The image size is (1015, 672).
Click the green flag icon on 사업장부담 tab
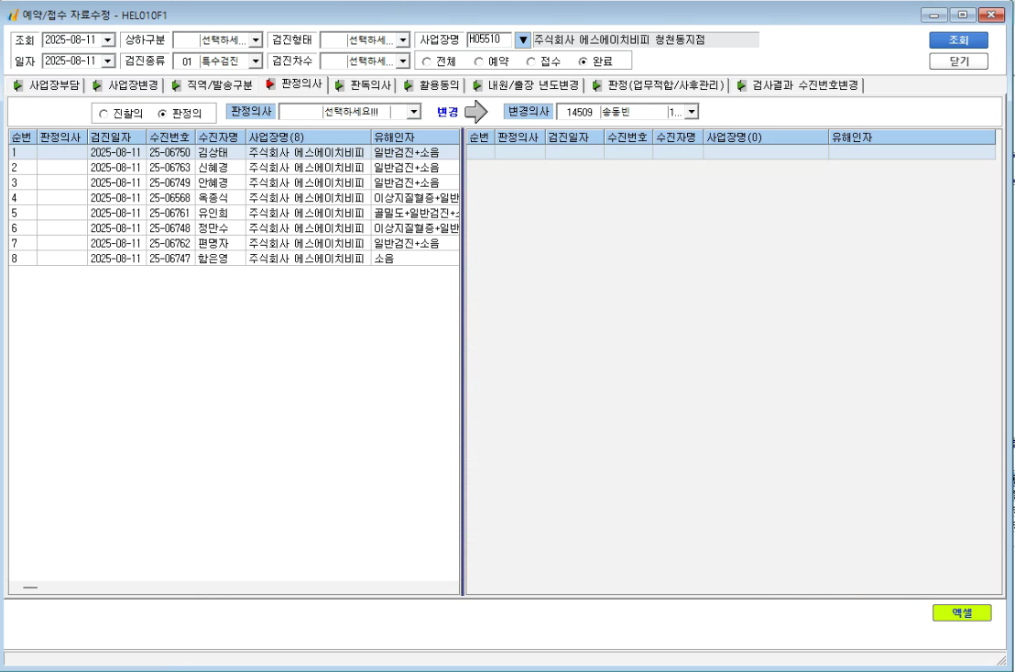[x=18, y=85]
